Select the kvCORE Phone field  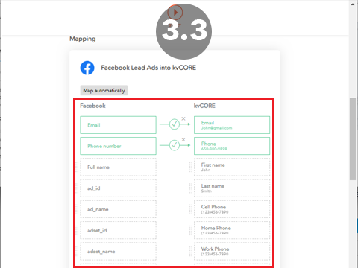[x=232, y=146]
